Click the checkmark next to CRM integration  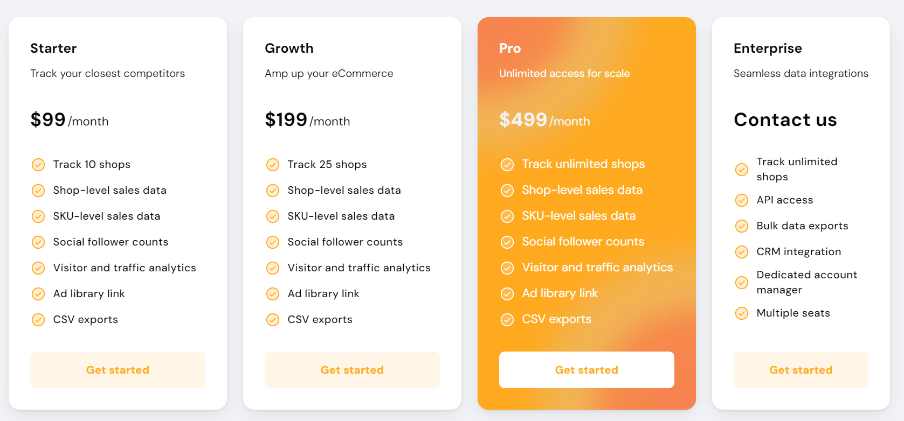[742, 251]
